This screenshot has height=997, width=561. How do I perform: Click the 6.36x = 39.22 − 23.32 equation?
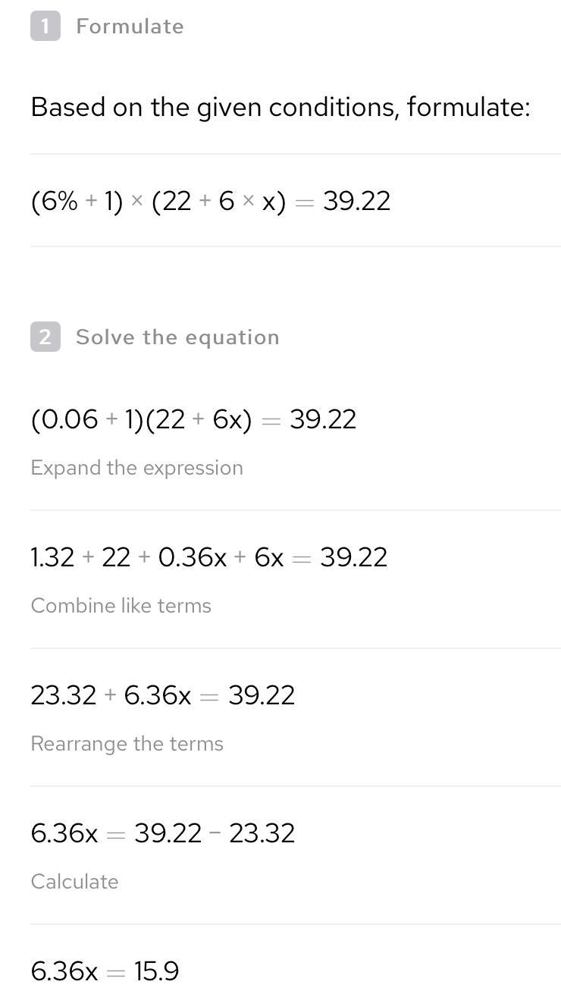pyautogui.click(x=162, y=833)
